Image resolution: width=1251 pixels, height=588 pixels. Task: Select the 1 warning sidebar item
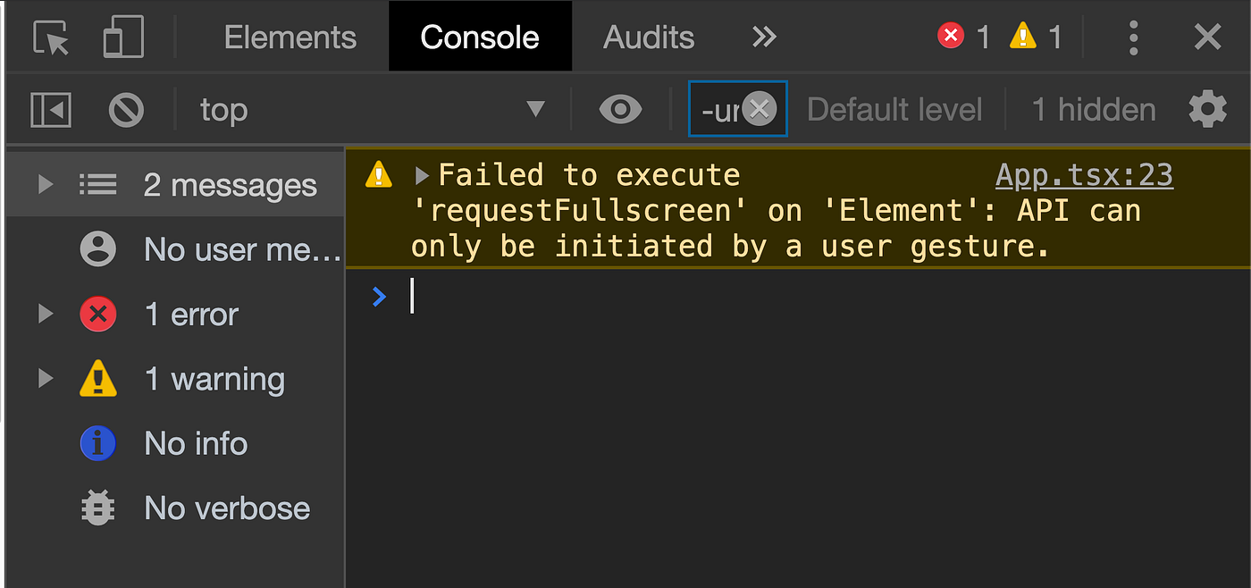click(x=175, y=379)
